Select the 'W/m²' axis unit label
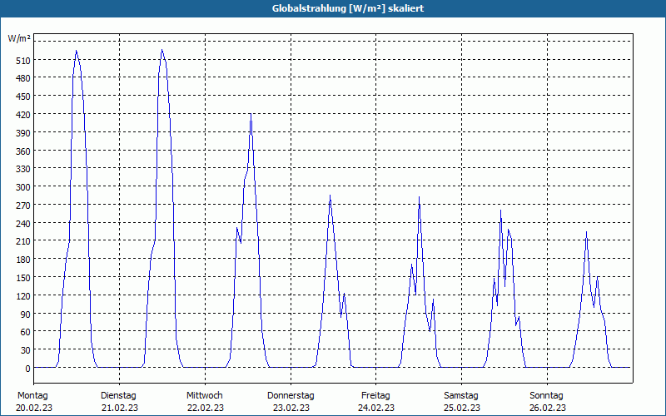This screenshot has width=666, height=416. [19, 39]
